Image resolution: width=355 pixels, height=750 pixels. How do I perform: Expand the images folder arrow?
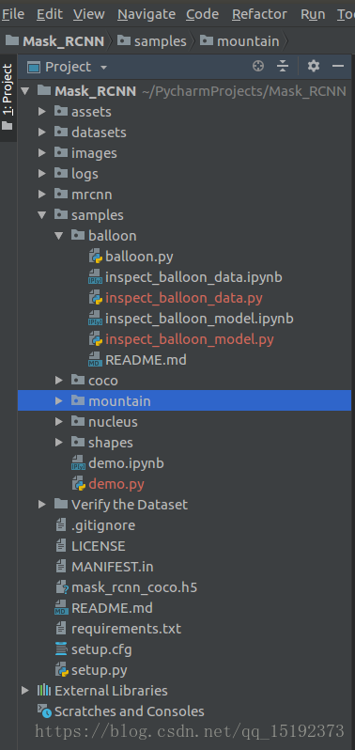pyautogui.click(x=42, y=153)
